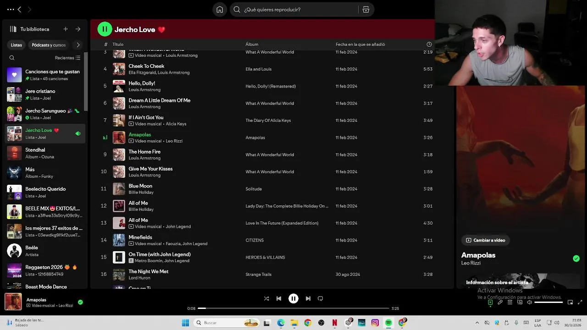Pause playback with the center button

293,298
